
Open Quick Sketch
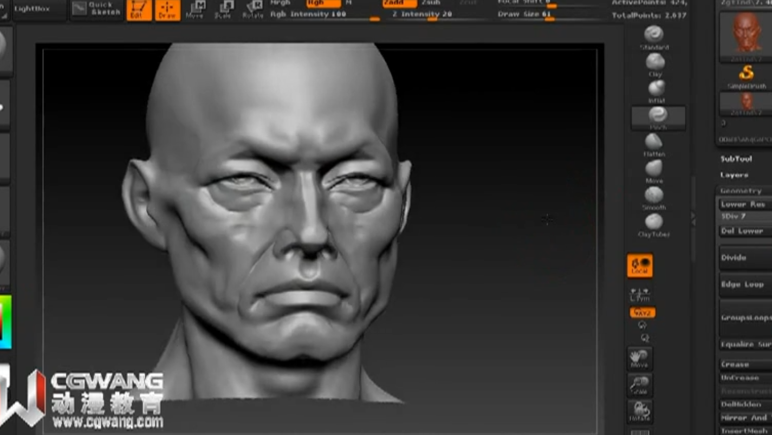(97, 10)
